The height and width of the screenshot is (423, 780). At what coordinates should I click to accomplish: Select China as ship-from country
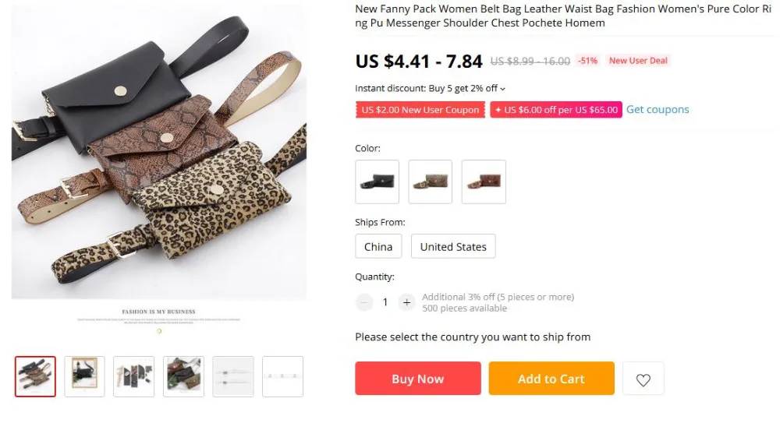click(x=378, y=247)
